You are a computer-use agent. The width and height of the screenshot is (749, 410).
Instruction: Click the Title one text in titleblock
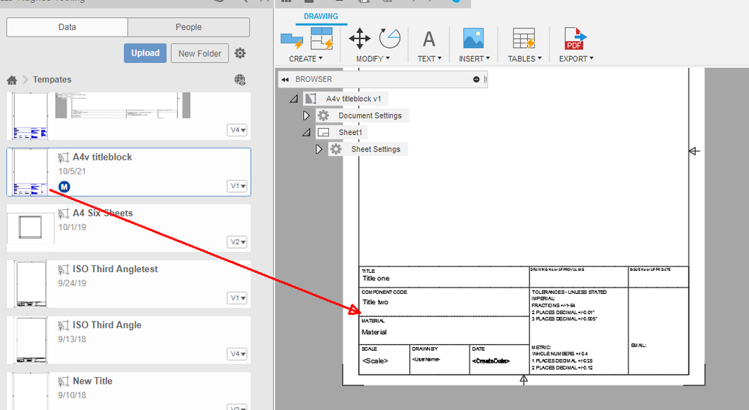(x=376, y=278)
